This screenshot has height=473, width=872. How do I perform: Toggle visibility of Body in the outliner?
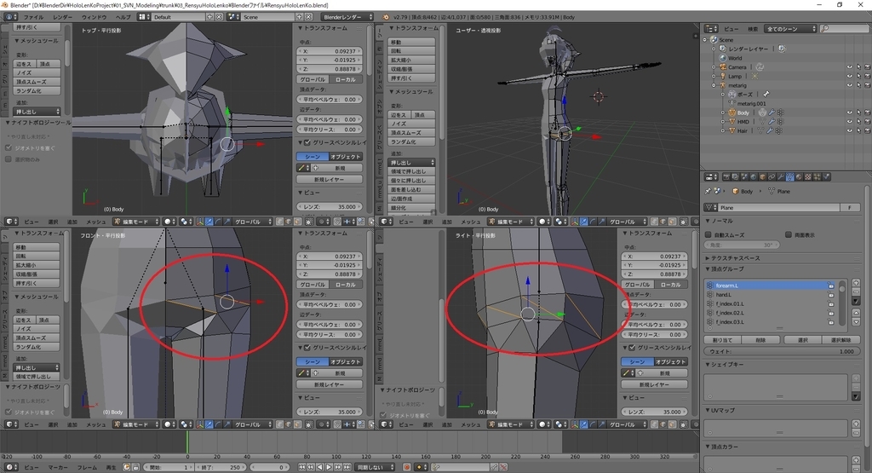[x=849, y=112]
